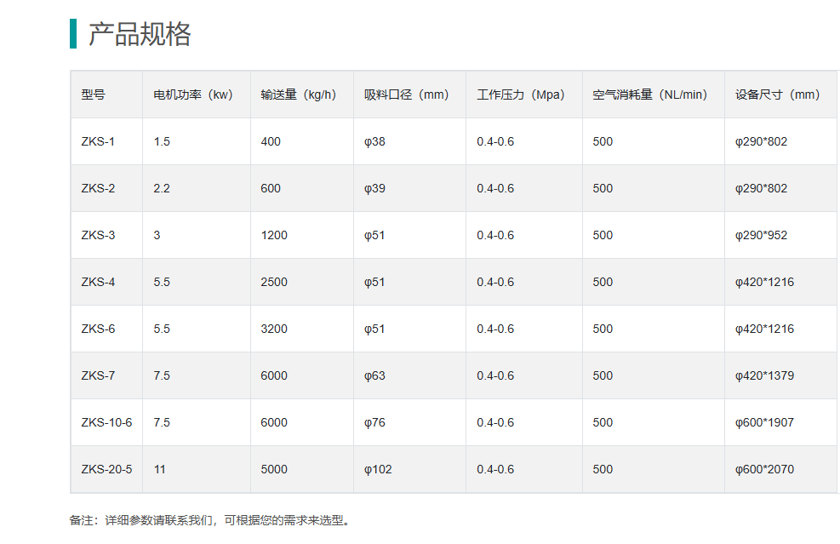Click the φ102 suction diameter value
This screenshot has height=544, width=840.
pos(378,469)
